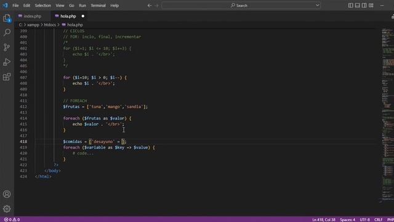Open the Help menu
394x222 pixels.
[115, 6]
